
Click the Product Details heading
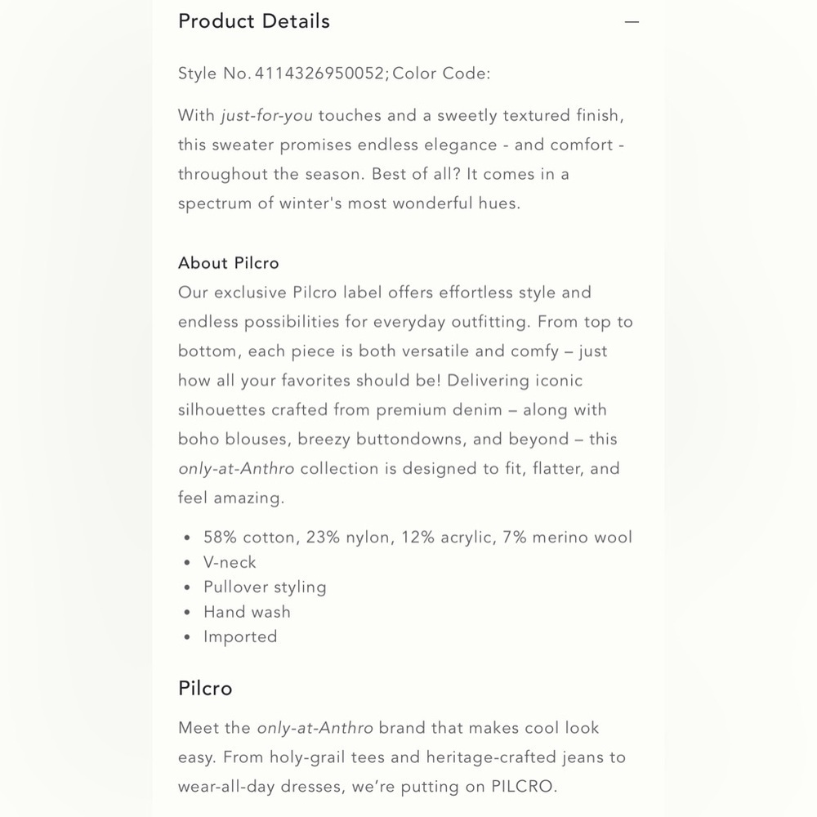click(x=254, y=21)
